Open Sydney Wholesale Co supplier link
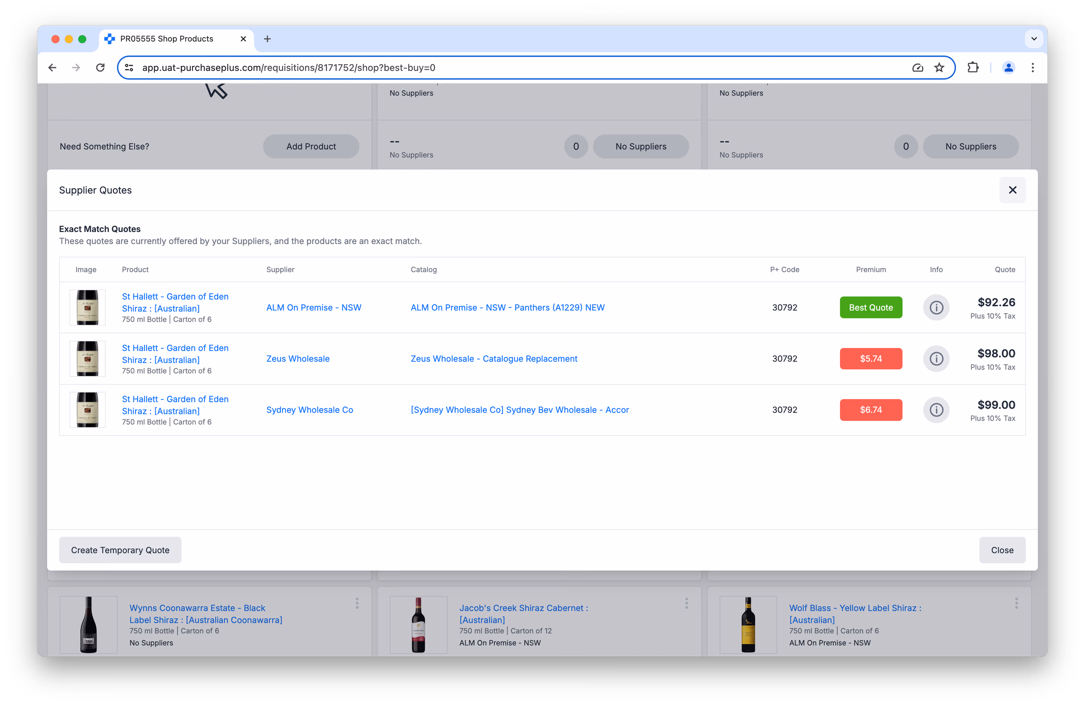Screen dimensions: 1085x706 click(310, 410)
